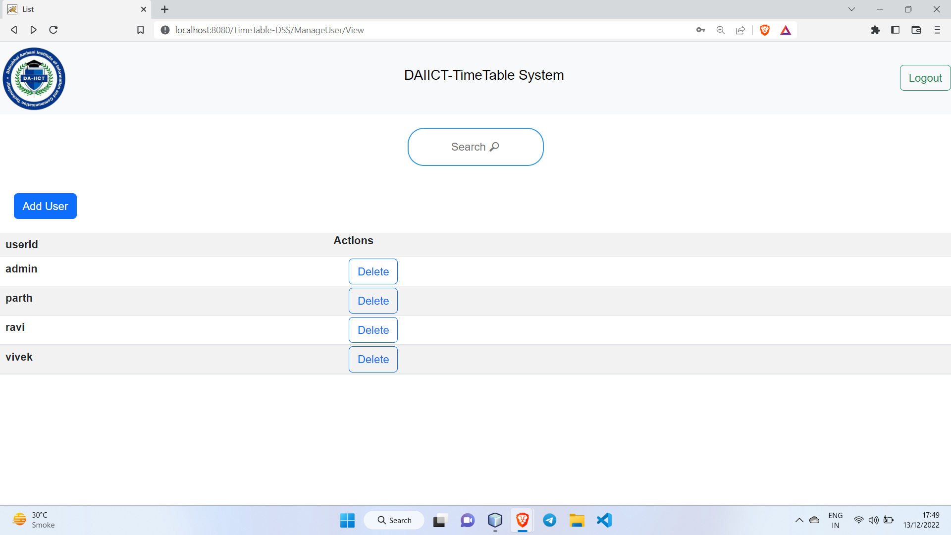951x535 pixels.
Task: Go forward with the browser forward arrow
Action: (33, 30)
